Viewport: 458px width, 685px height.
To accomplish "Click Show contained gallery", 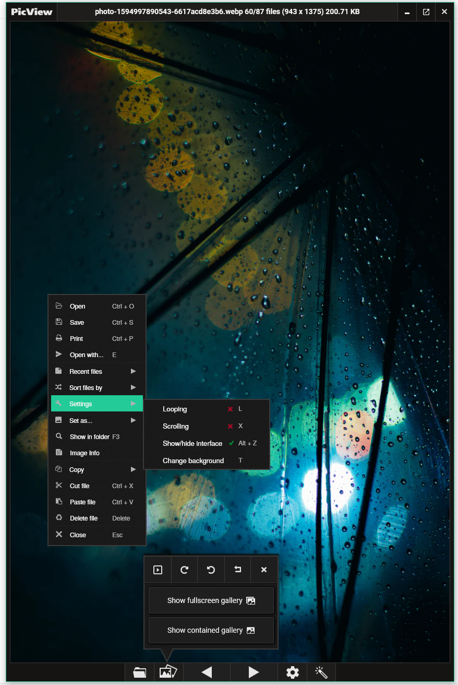I will click(211, 630).
